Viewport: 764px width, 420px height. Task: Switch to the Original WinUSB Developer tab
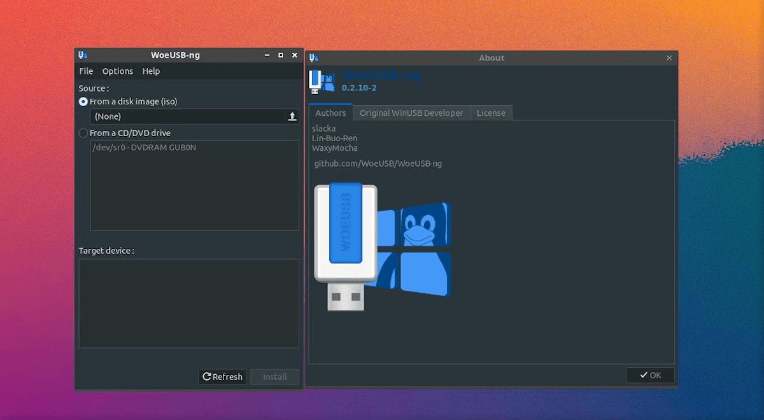(411, 113)
